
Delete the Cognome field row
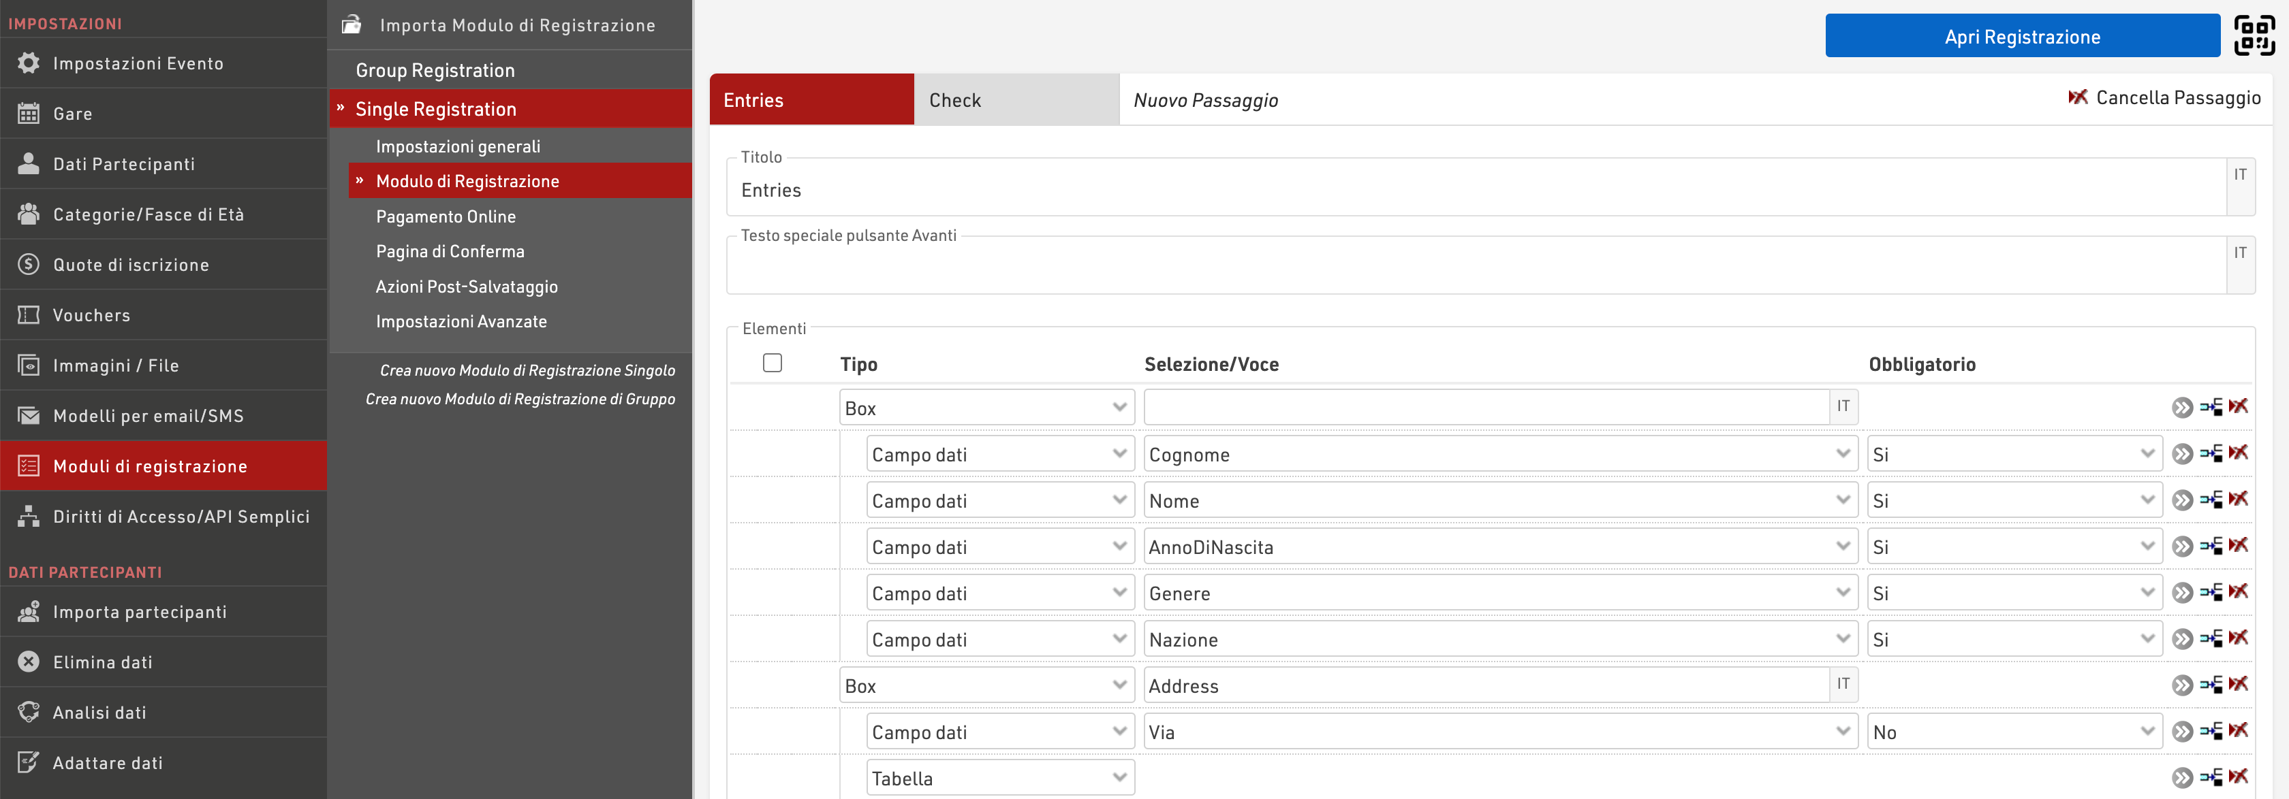click(2239, 454)
